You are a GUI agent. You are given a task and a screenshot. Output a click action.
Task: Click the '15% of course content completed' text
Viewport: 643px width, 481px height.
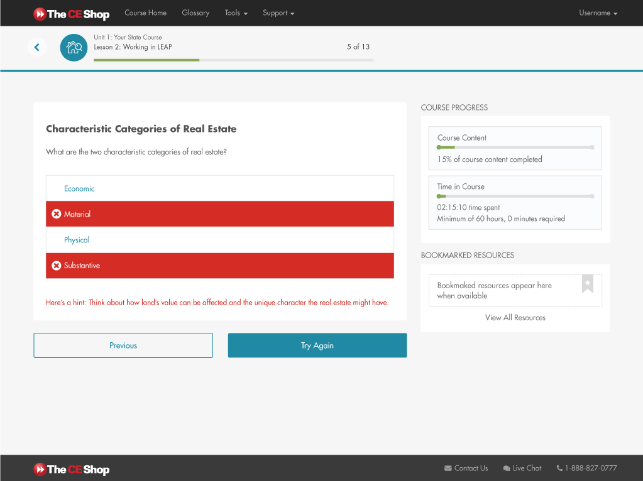(x=490, y=159)
